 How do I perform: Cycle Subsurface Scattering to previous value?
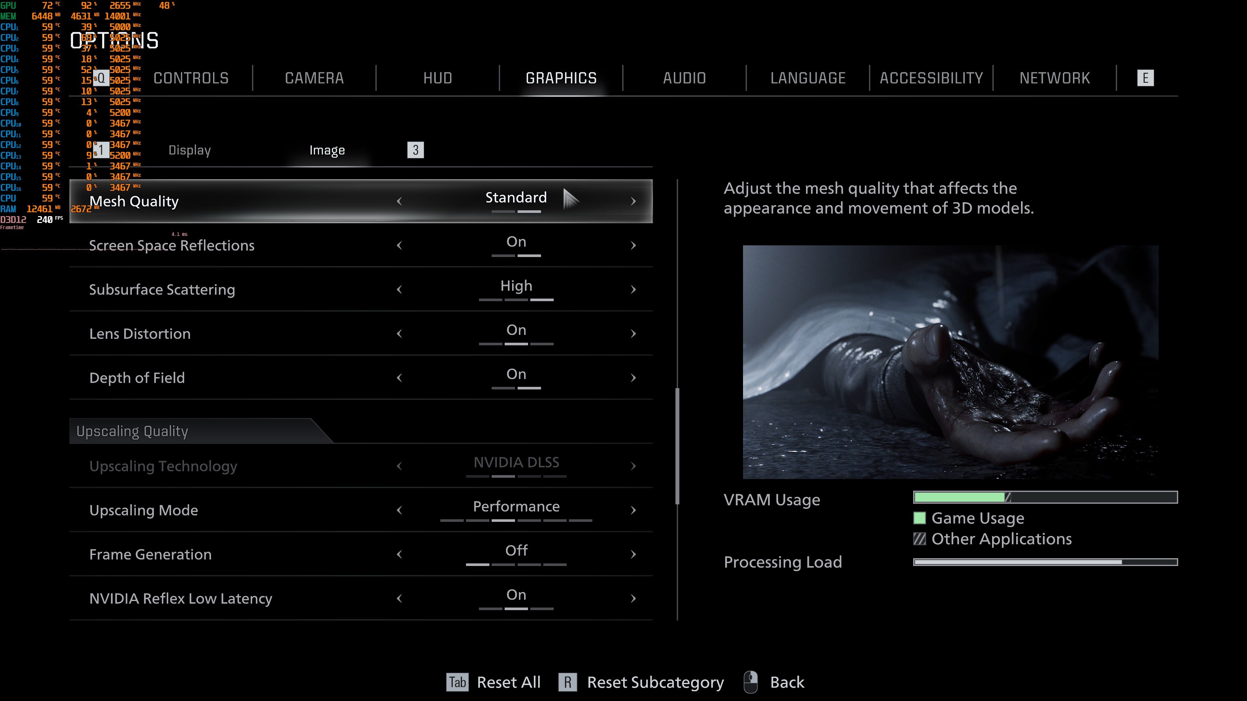point(399,290)
